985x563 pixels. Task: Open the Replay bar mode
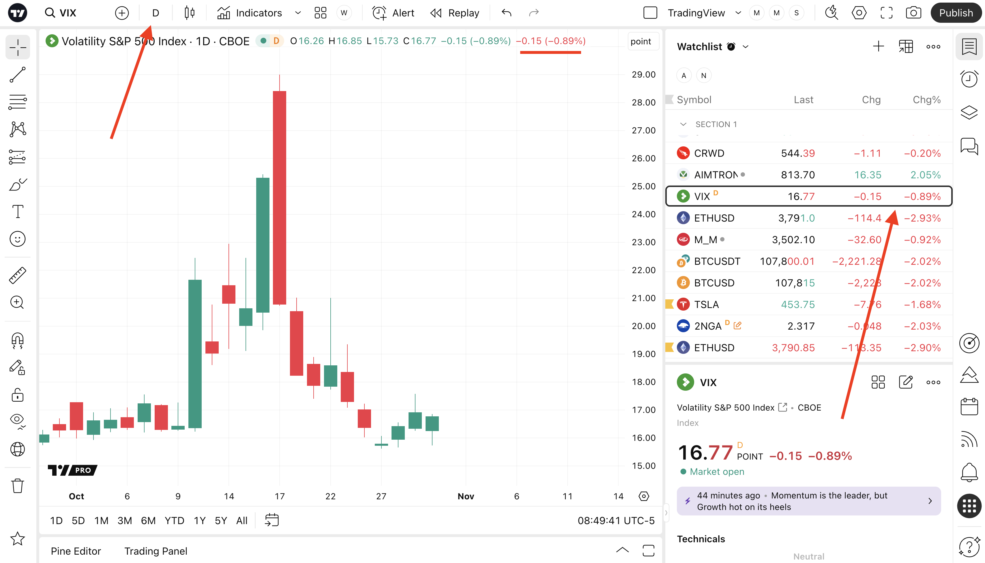point(454,13)
